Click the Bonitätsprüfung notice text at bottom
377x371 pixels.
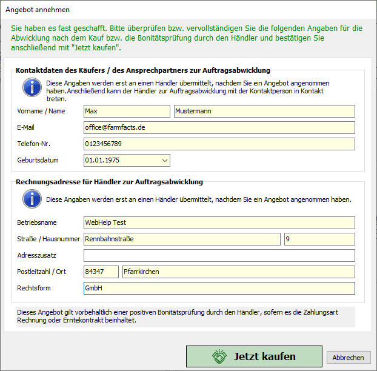click(178, 316)
